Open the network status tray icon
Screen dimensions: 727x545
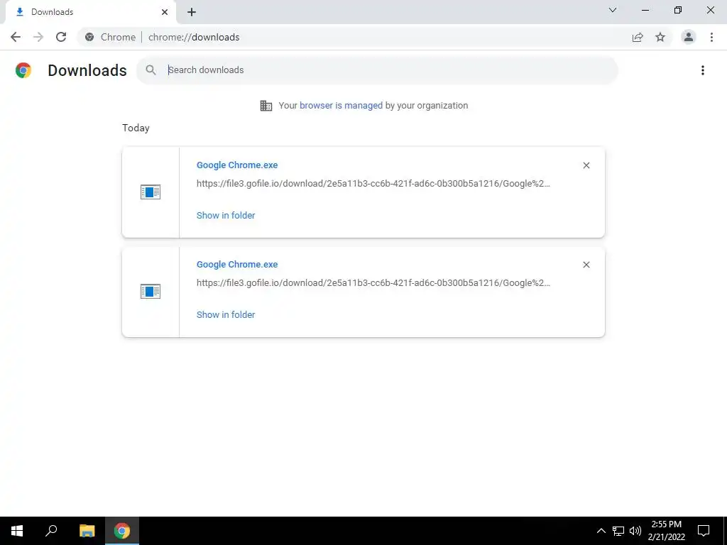(618, 531)
